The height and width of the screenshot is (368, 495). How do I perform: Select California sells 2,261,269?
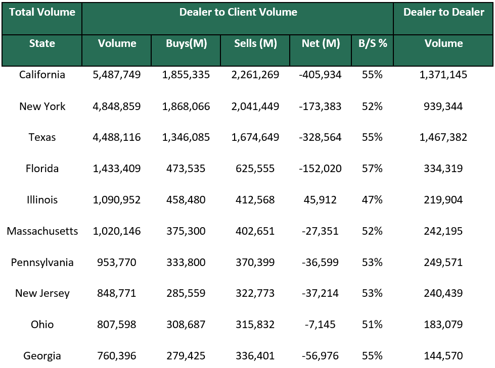pyautogui.click(x=255, y=75)
